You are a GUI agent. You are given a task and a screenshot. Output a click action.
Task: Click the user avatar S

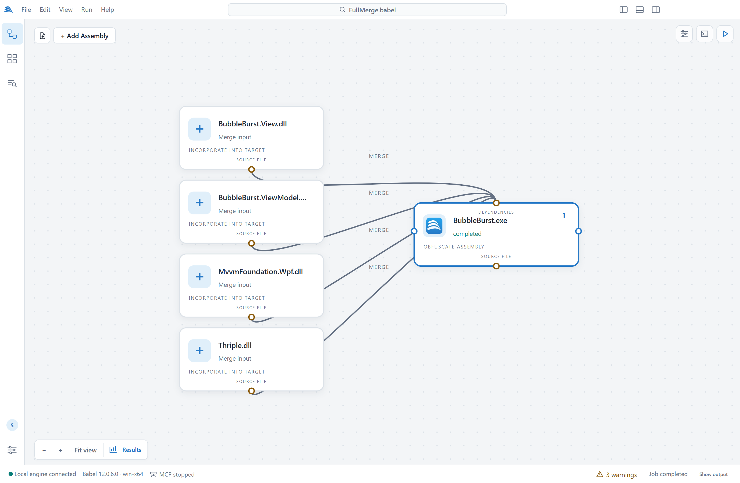12,425
